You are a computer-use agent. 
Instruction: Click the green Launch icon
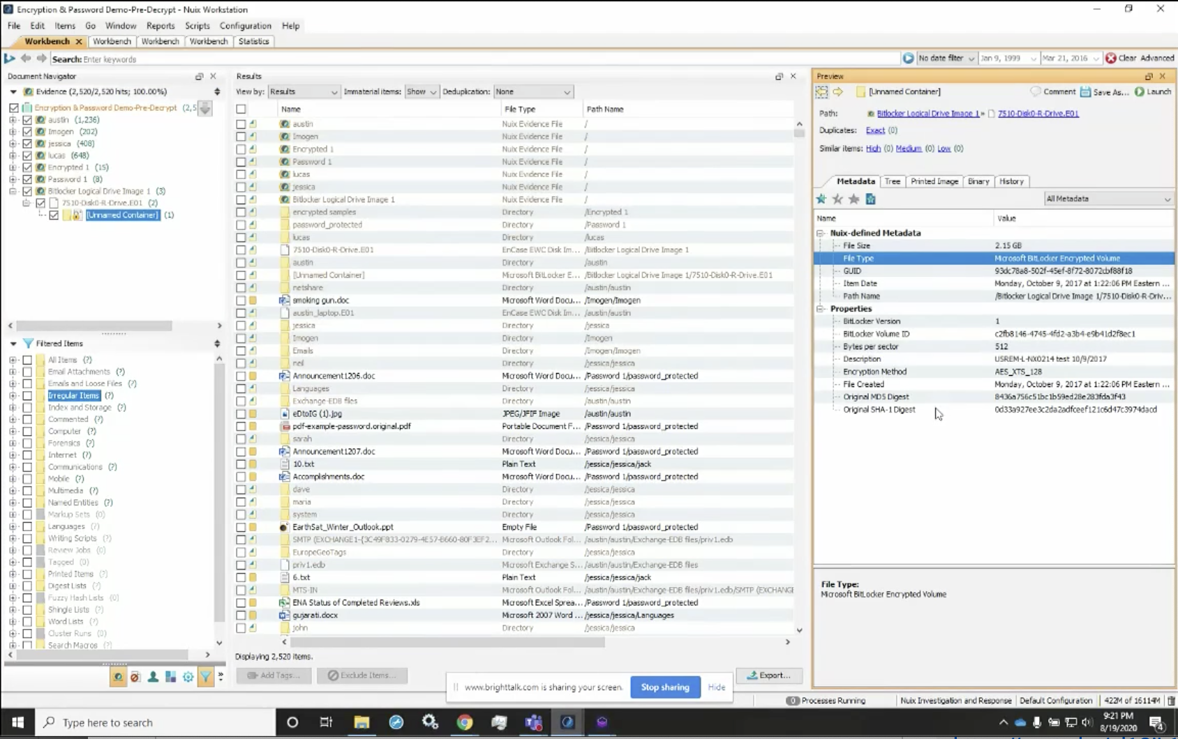(x=1140, y=91)
